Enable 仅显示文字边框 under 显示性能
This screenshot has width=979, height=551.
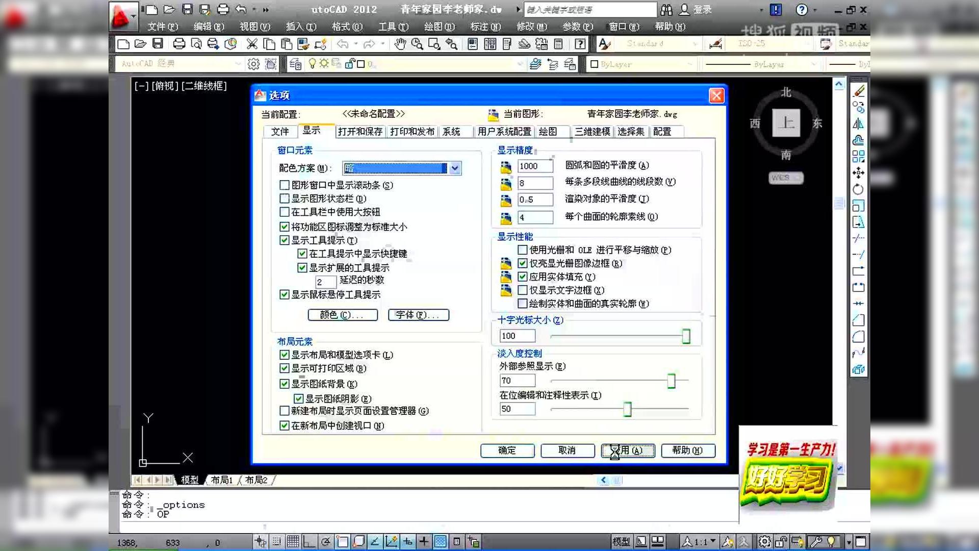pyautogui.click(x=523, y=290)
